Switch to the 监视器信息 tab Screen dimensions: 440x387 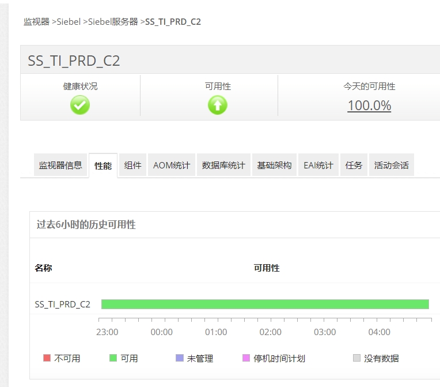[x=60, y=165]
